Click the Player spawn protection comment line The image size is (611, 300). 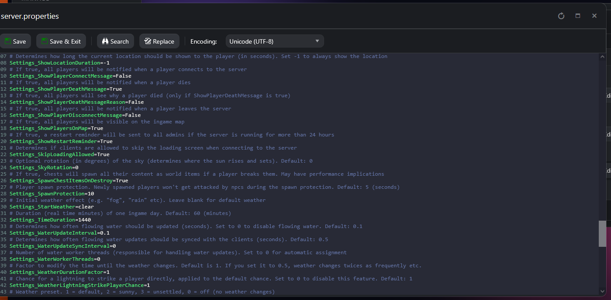204,187
